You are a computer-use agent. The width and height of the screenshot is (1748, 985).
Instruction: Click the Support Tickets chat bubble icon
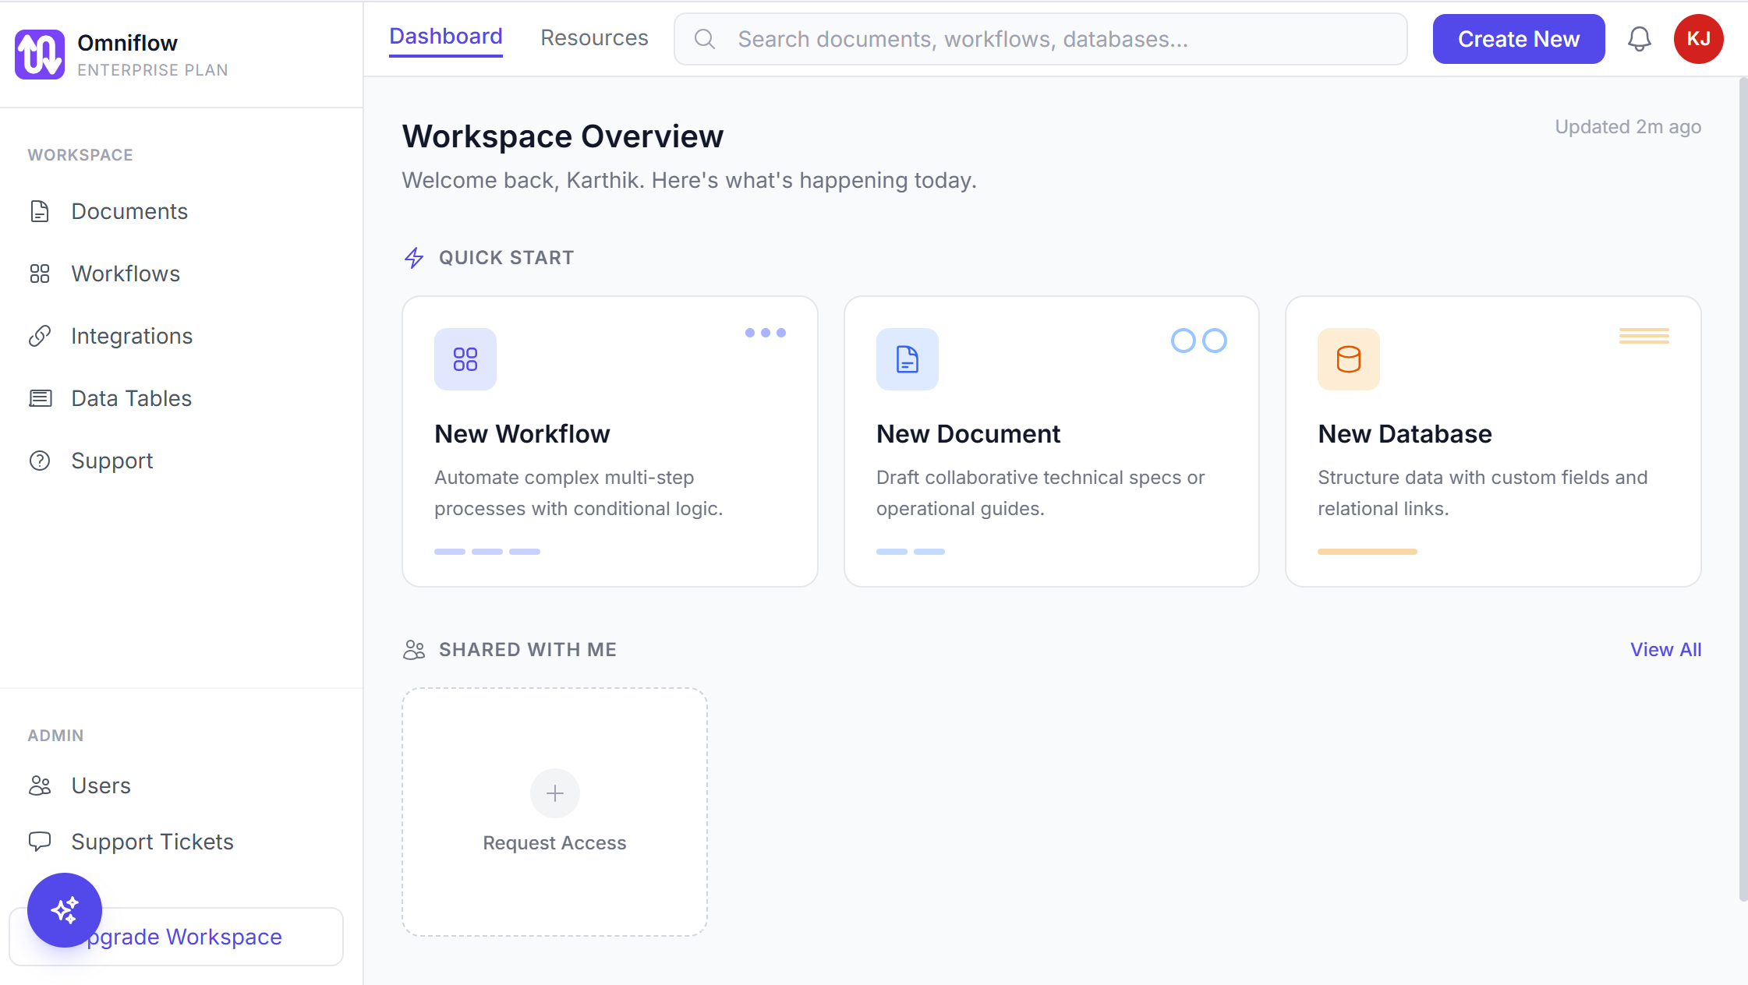tap(40, 842)
